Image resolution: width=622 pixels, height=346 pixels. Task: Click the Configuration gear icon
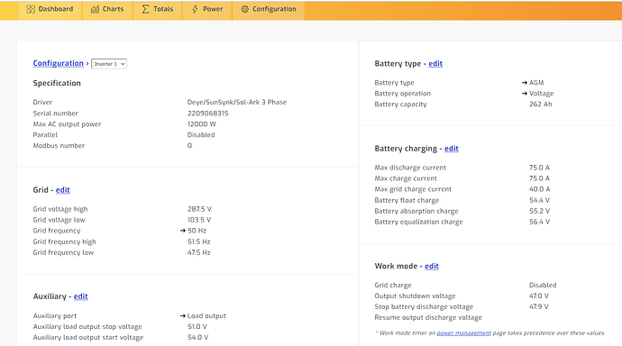pyautogui.click(x=245, y=9)
